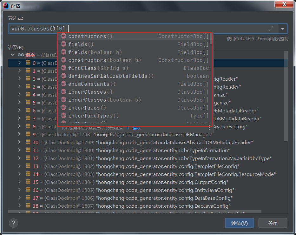Screen dimensions: 296x235
Task: Collapse the 结果 root result node
Action: [12, 55]
